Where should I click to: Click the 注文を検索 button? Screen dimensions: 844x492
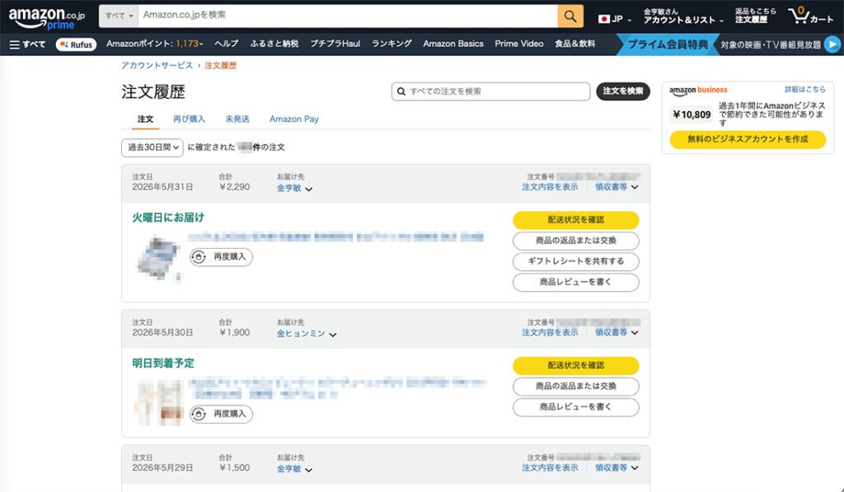click(x=623, y=91)
